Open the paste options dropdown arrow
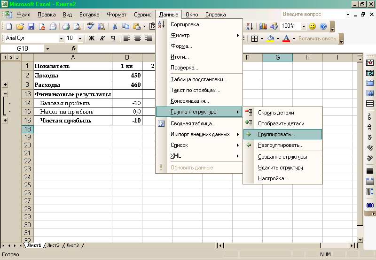 [x=144, y=26]
